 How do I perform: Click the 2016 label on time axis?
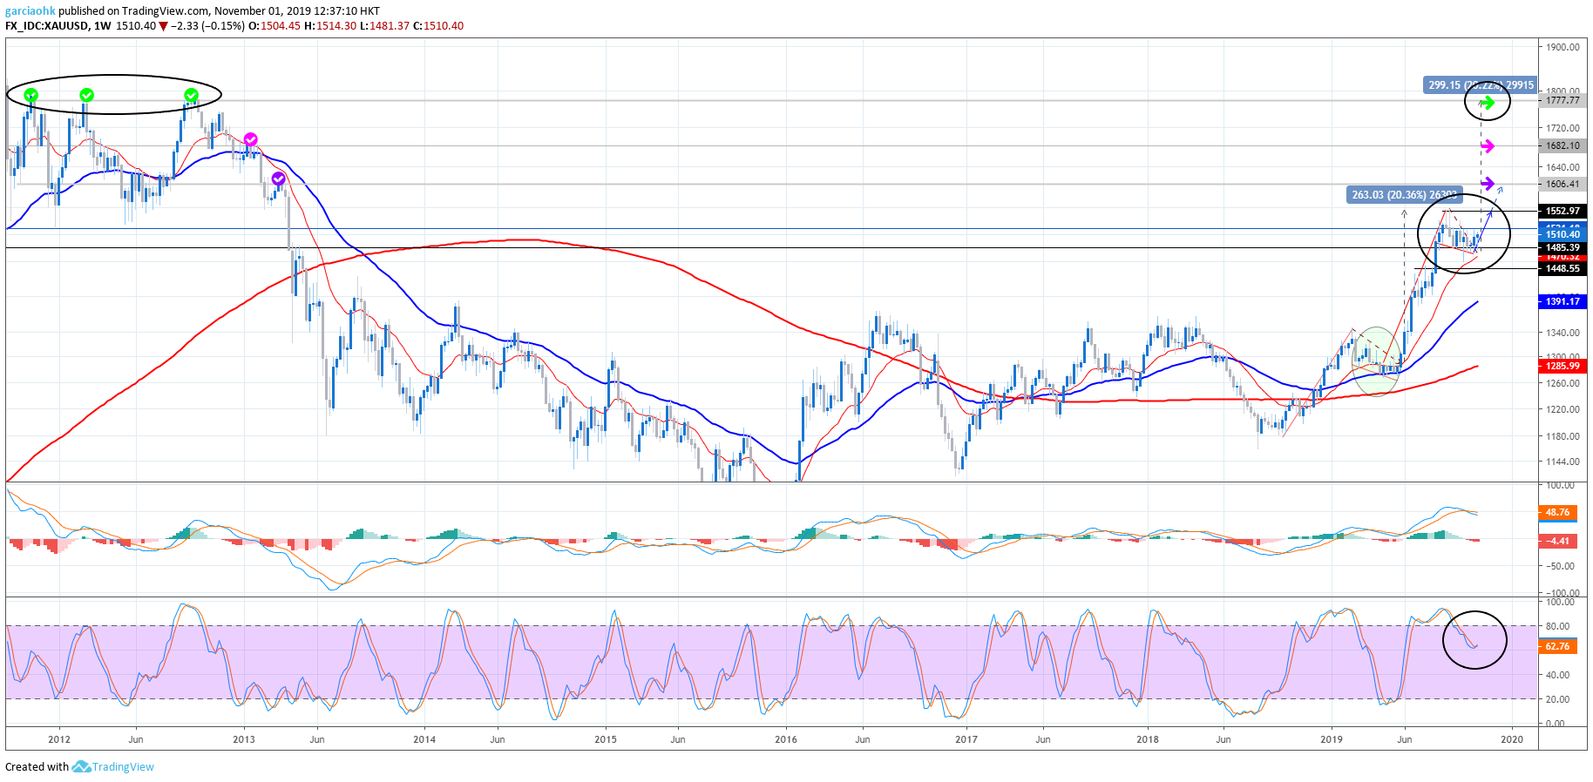(786, 739)
